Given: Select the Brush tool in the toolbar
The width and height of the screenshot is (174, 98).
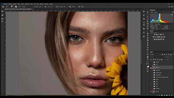Looking at the screenshot, I should pos(147,31).
